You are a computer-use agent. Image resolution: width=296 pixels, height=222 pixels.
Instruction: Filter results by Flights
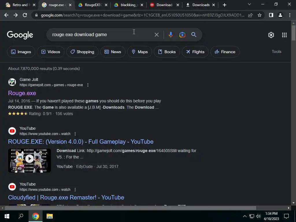coord(195,52)
